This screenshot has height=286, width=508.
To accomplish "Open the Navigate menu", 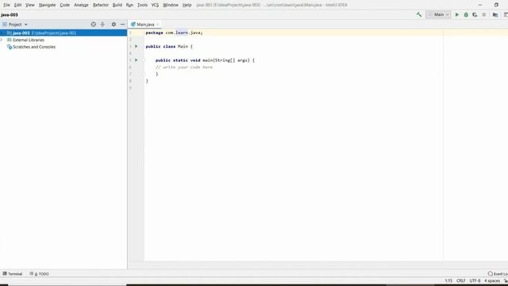I will click(x=47, y=5).
